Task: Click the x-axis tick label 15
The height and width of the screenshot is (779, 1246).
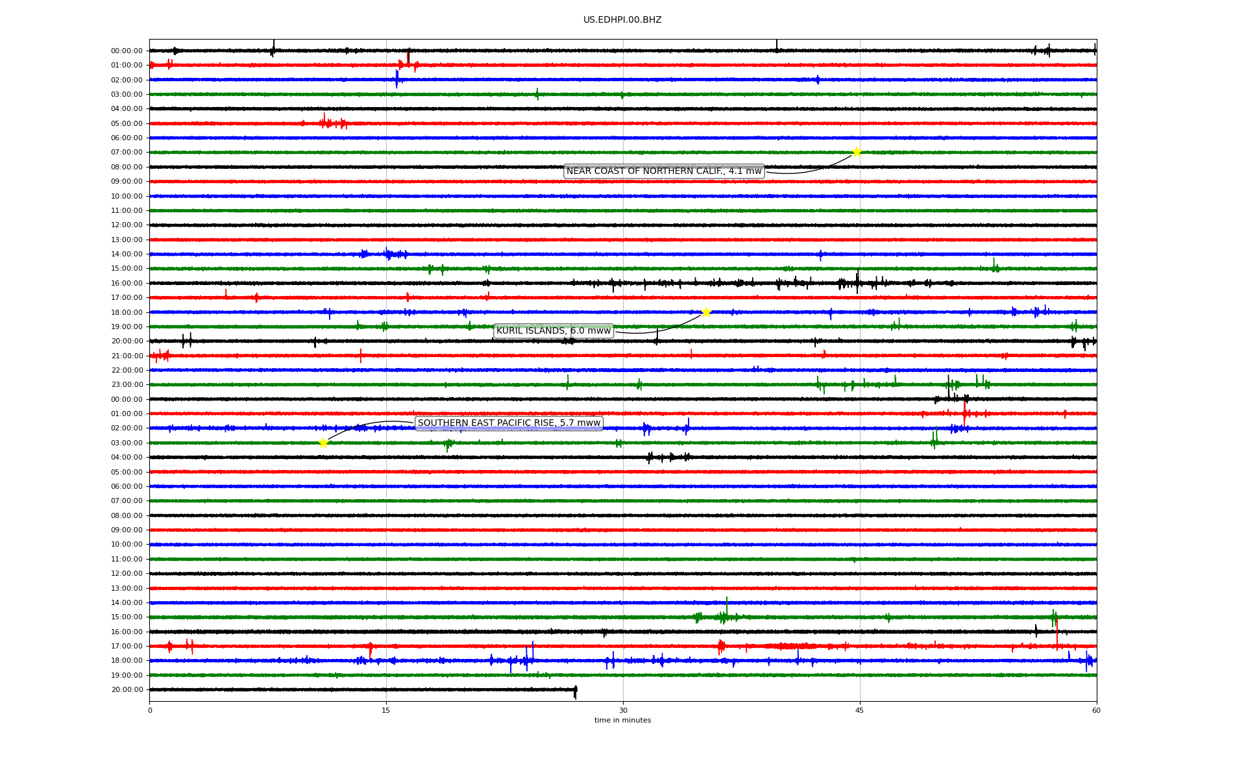Action: coord(386,710)
